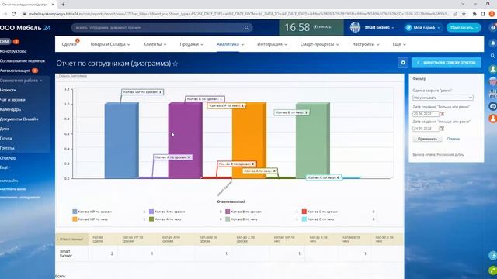Click the magnifier icon in right sidebar
Screen dimensions: 497x279
click(x=493, y=56)
